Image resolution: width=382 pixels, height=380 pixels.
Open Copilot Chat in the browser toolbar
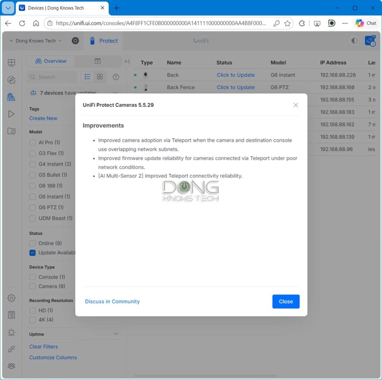[366, 23]
